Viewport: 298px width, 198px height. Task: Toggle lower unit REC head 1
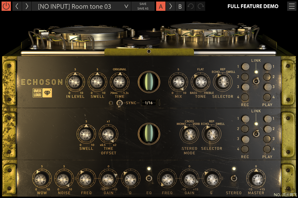pyautogui.click(x=245, y=119)
